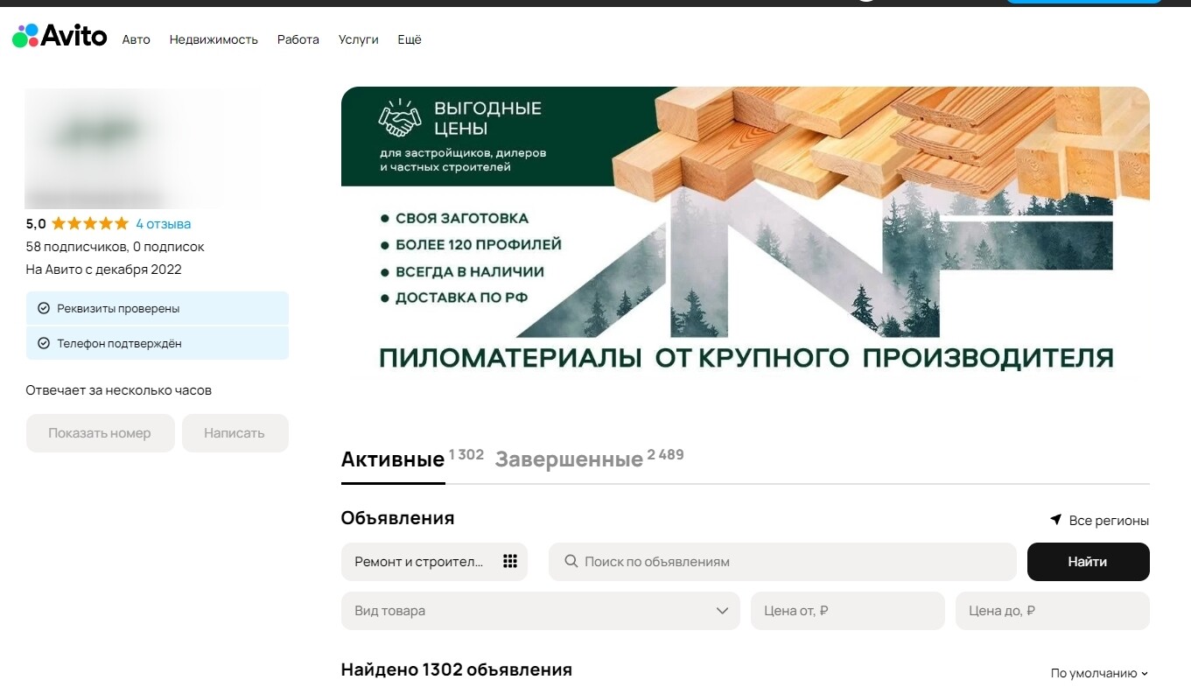
Task: Click the Объявления heading
Action: click(398, 518)
